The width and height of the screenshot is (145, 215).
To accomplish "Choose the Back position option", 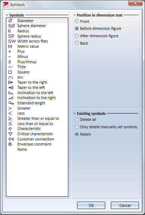I will click(81, 43).
